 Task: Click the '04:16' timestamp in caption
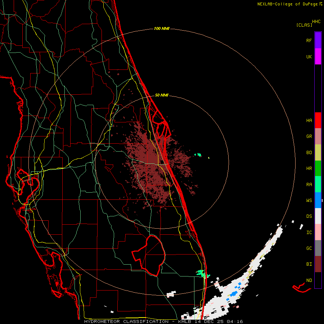(x=235, y=321)
